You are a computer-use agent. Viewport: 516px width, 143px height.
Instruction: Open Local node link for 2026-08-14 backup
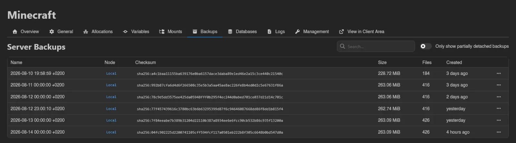pyautogui.click(x=111, y=132)
